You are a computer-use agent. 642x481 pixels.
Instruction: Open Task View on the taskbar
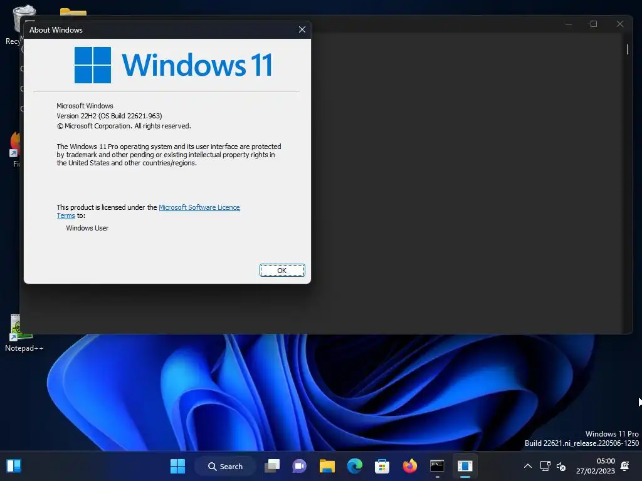point(272,466)
